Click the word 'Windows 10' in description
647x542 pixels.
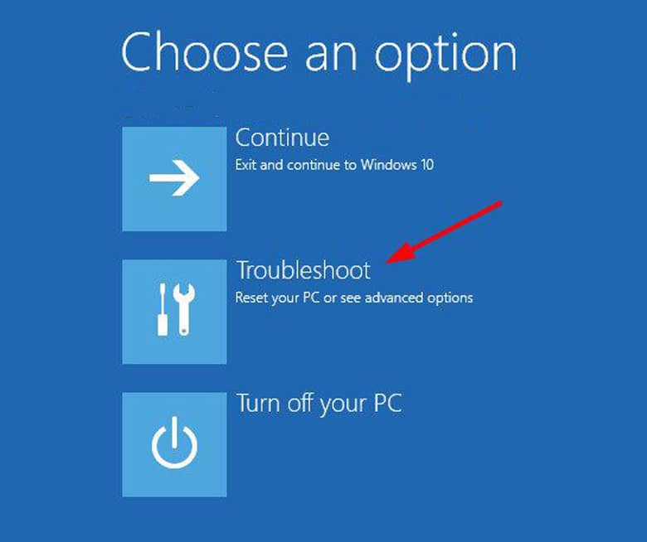[x=397, y=165]
